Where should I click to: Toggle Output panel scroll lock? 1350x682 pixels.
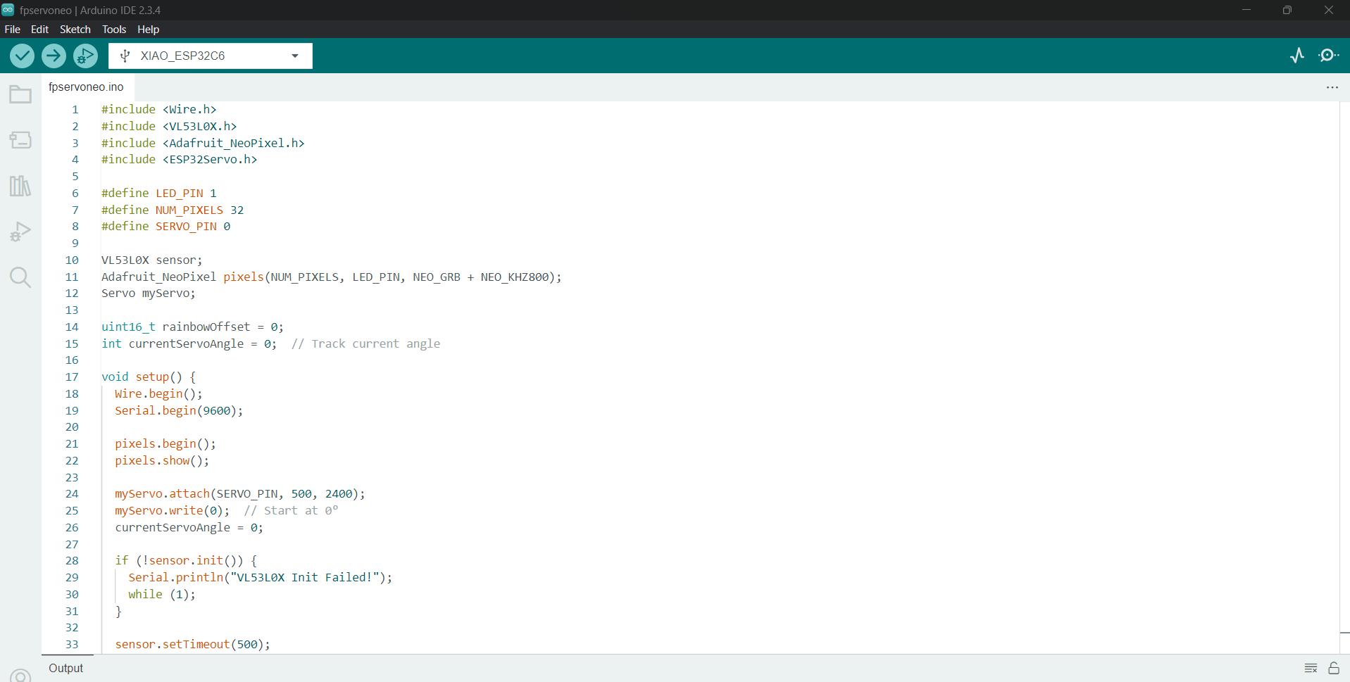click(1334, 668)
